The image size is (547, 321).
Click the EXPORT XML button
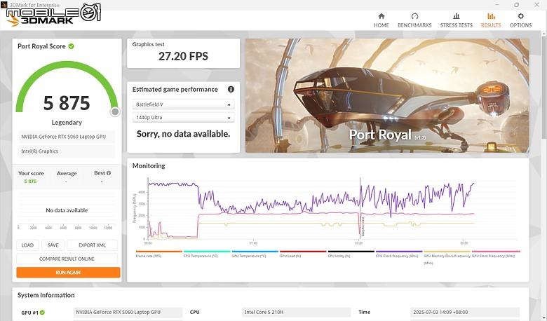click(92, 245)
